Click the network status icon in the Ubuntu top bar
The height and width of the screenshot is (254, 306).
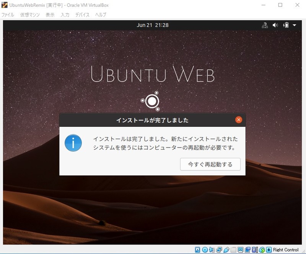tap(265, 25)
